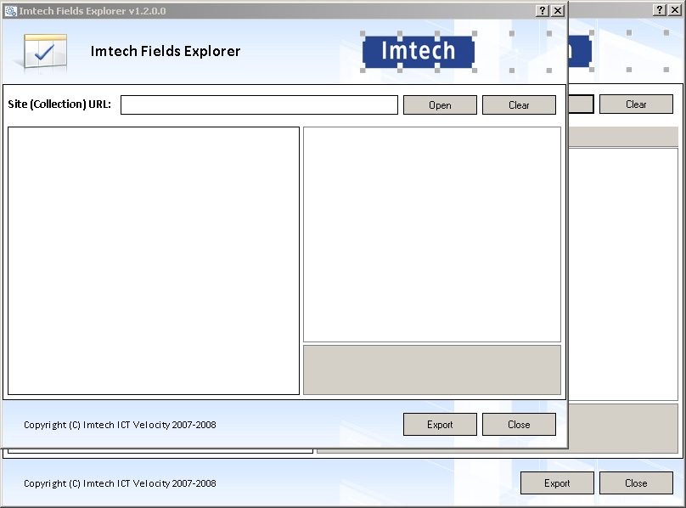Close the front Imtech Fields Explorer window

coord(557,11)
